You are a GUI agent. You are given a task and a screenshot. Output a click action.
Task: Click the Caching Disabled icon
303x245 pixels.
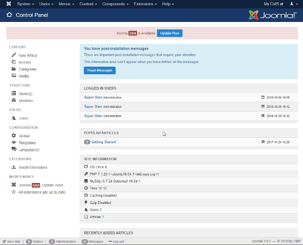86,195
